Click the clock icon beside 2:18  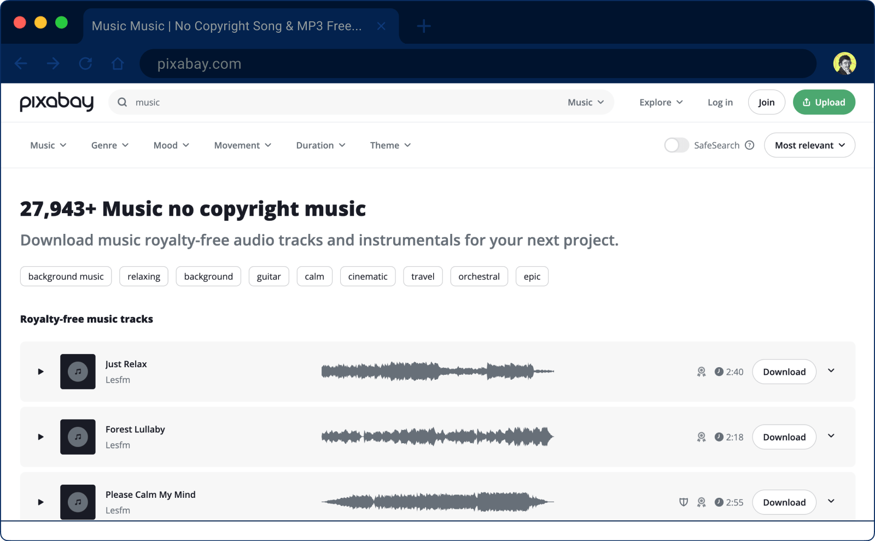718,437
